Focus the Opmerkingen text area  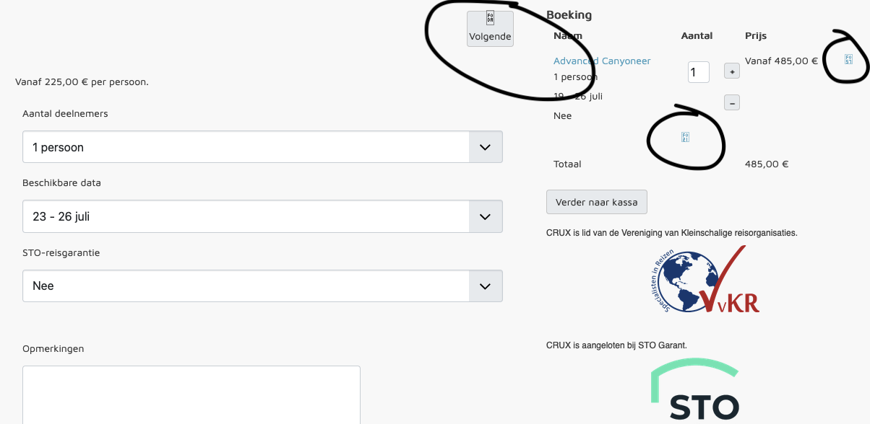pos(191,394)
